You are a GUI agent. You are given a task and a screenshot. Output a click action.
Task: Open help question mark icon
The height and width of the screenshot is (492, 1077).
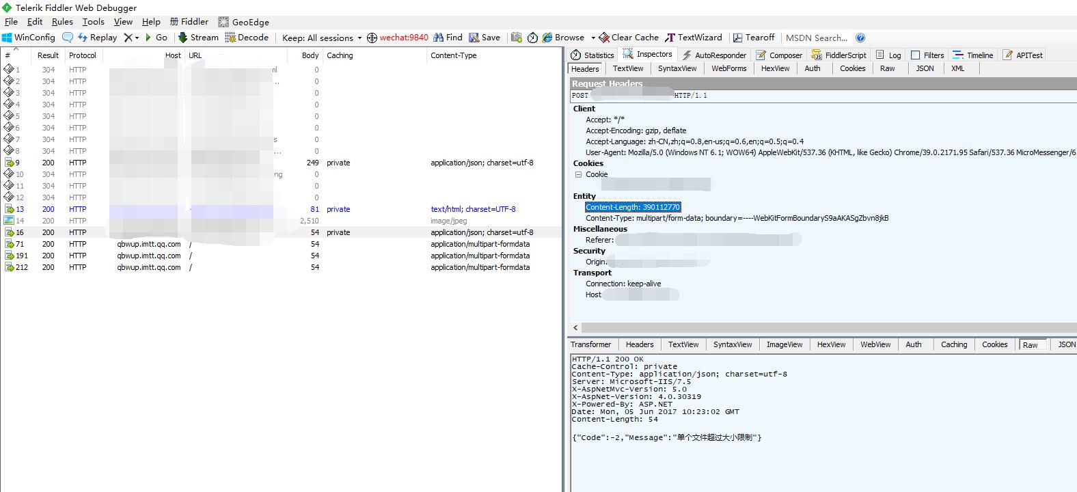860,38
